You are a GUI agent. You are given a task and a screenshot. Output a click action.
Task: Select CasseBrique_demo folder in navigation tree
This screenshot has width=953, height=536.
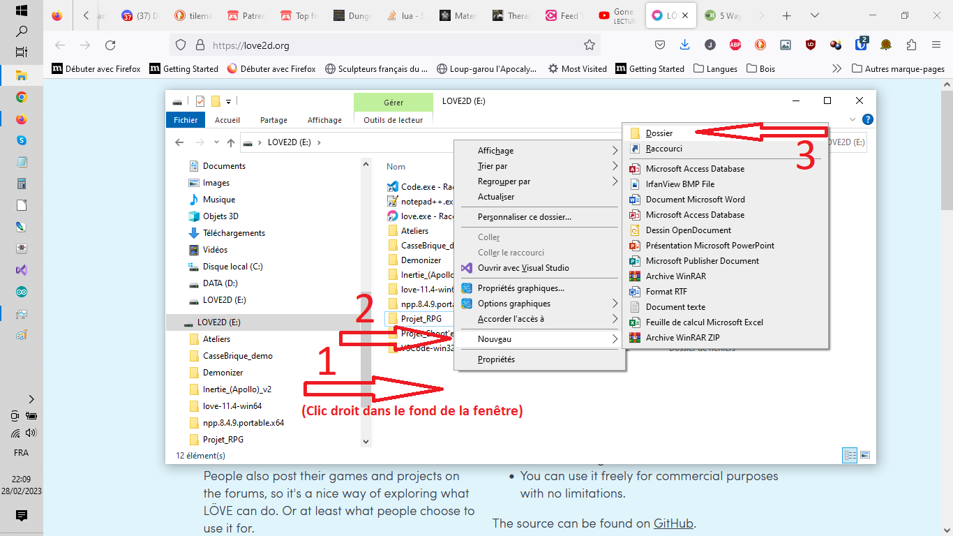237,356
